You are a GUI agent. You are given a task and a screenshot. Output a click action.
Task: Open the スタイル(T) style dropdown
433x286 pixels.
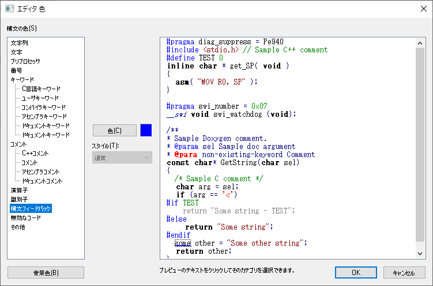click(x=122, y=157)
